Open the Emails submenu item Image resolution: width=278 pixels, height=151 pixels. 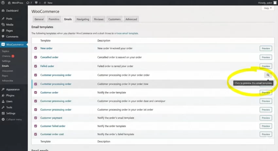pos(5,66)
